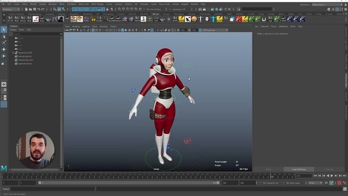
Task: Click the current frame input field
Action: coord(304,176)
